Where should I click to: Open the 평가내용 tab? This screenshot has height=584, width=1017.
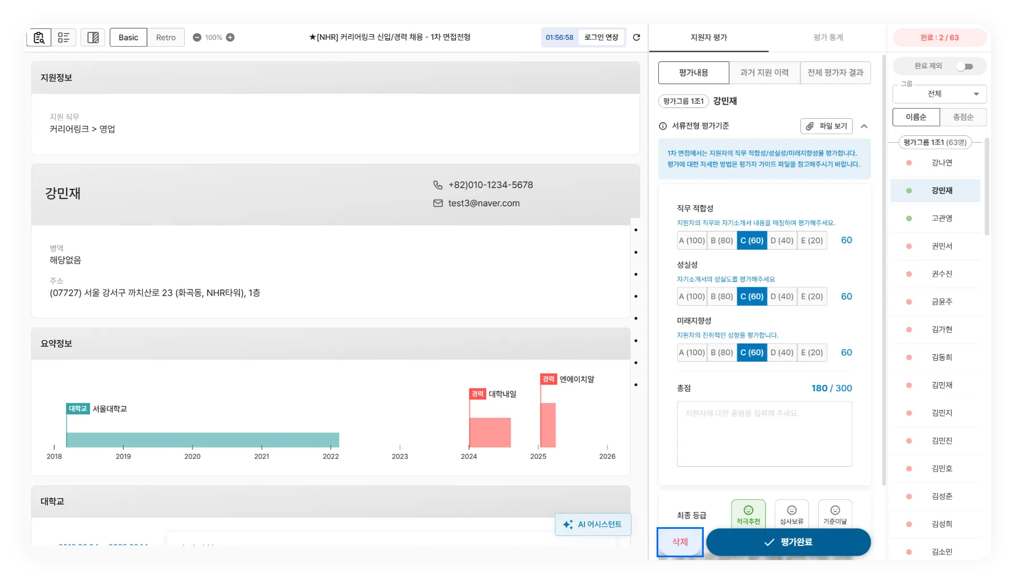tap(694, 73)
